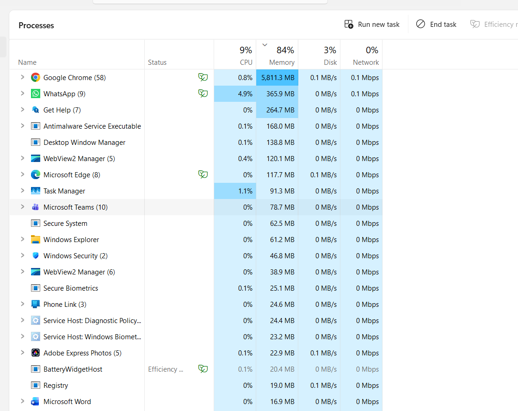Click the 16.9 MB memory value
The height and width of the screenshot is (411, 518).
click(x=282, y=401)
